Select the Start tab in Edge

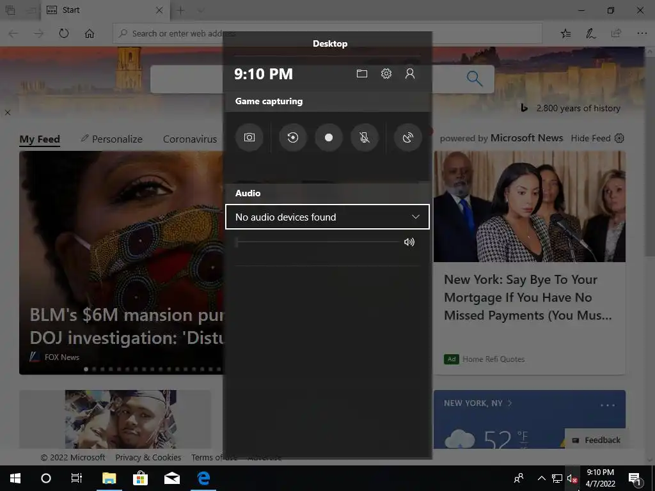tap(106, 10)
